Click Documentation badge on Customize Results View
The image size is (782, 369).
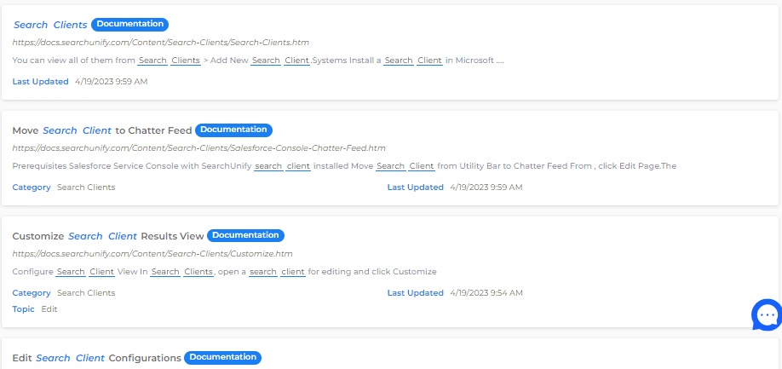(245, 235)
